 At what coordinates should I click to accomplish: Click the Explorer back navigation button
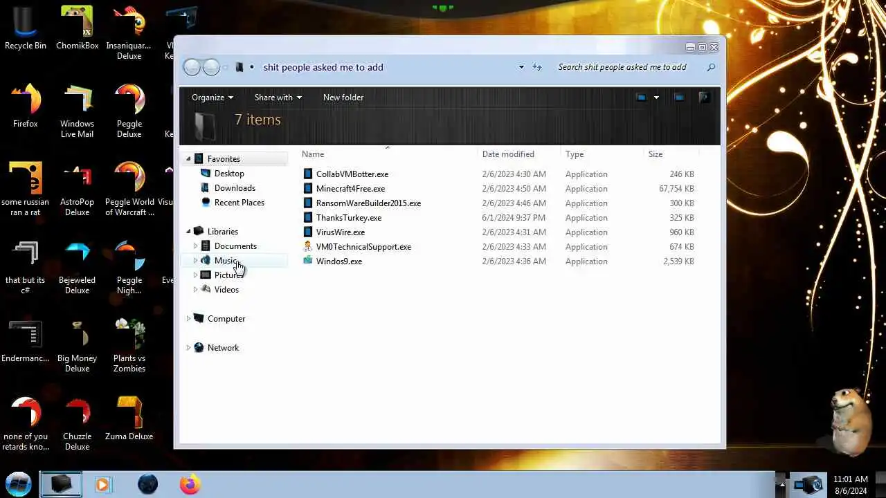(x=192, y=67)
